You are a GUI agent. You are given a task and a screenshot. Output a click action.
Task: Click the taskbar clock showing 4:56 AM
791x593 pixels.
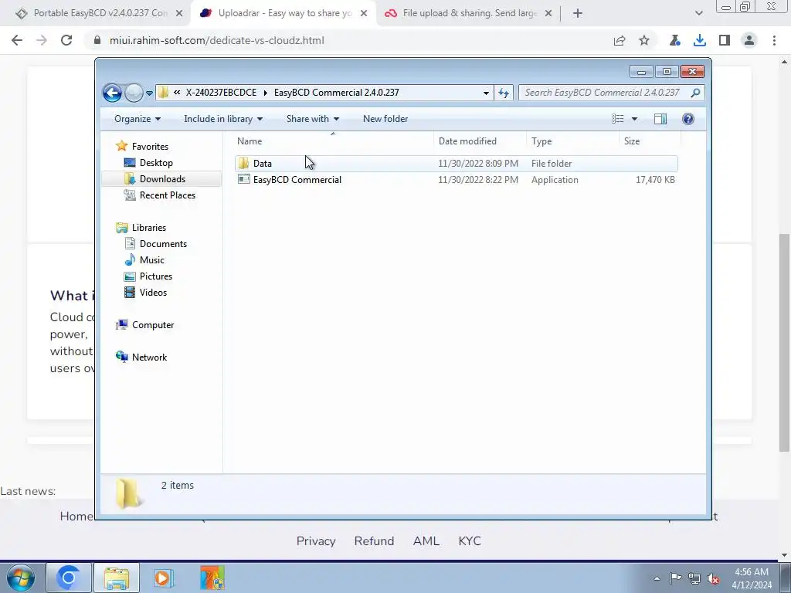pyautogui.click(x=752, y=578)
